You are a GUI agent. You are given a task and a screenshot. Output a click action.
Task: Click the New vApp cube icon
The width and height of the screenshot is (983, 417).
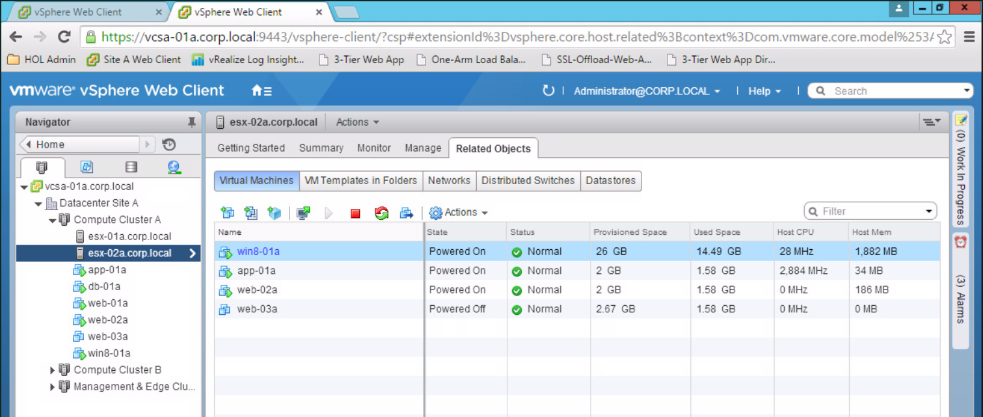point(275,213)
